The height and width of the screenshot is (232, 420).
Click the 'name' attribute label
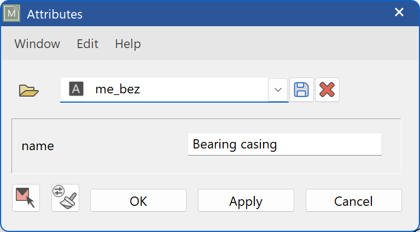38,146
